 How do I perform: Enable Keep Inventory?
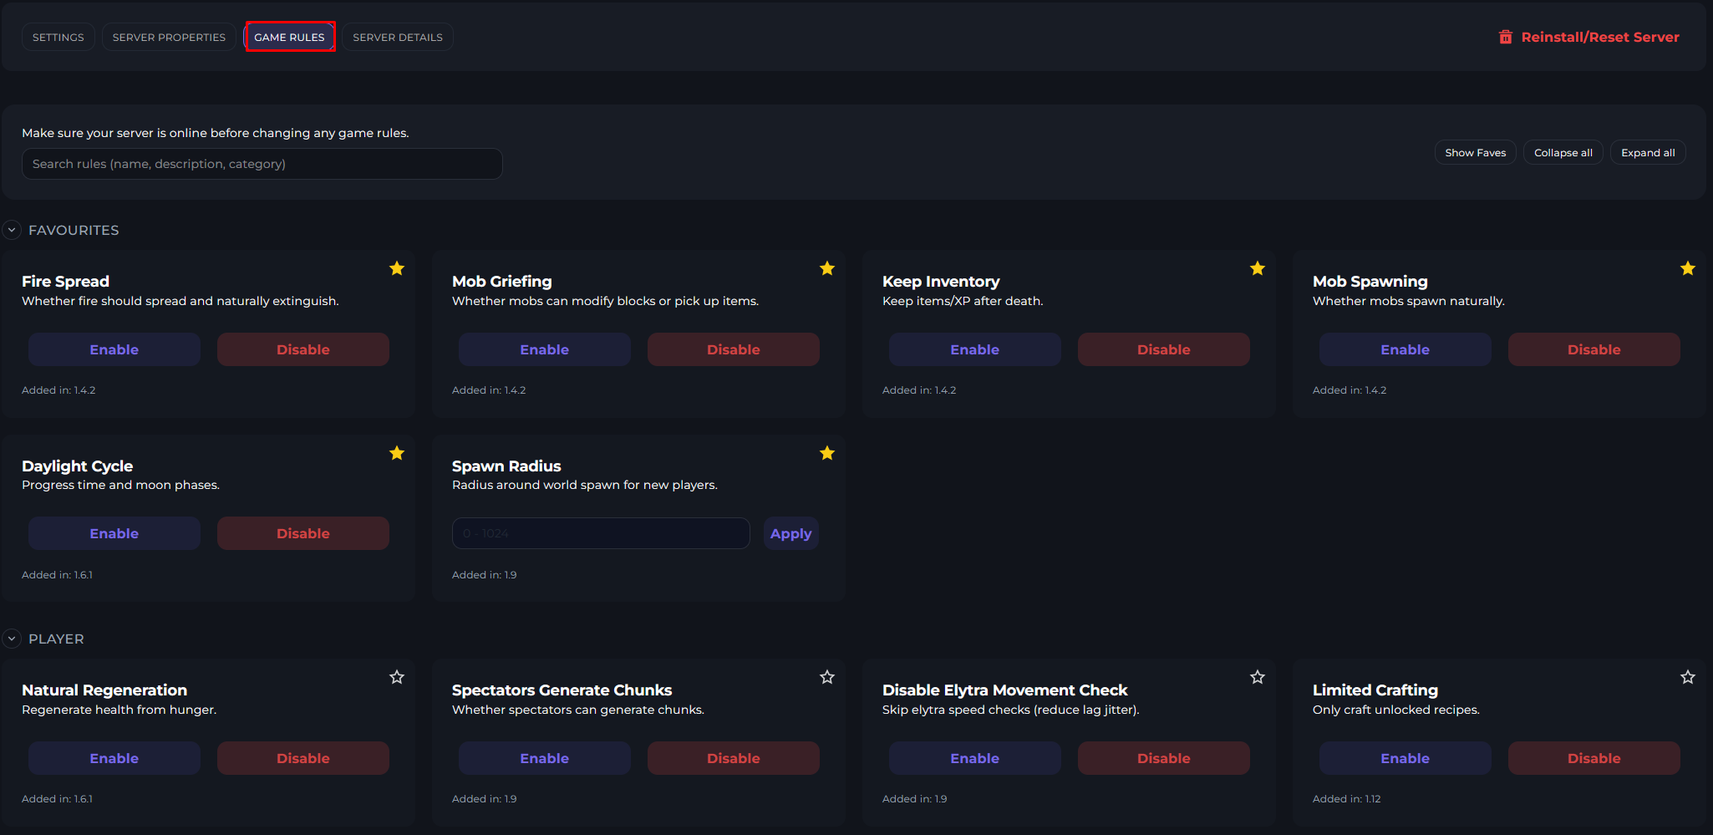[974, 349]
